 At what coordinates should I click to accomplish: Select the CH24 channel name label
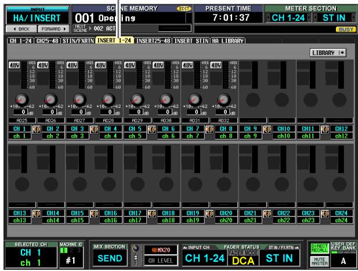(341, 213)
